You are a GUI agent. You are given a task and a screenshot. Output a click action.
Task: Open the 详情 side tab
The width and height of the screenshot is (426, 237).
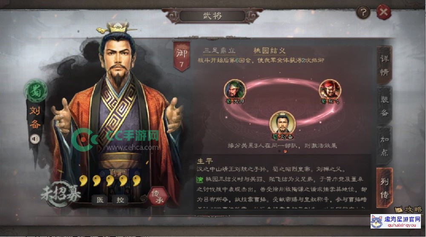click(384, 65)
